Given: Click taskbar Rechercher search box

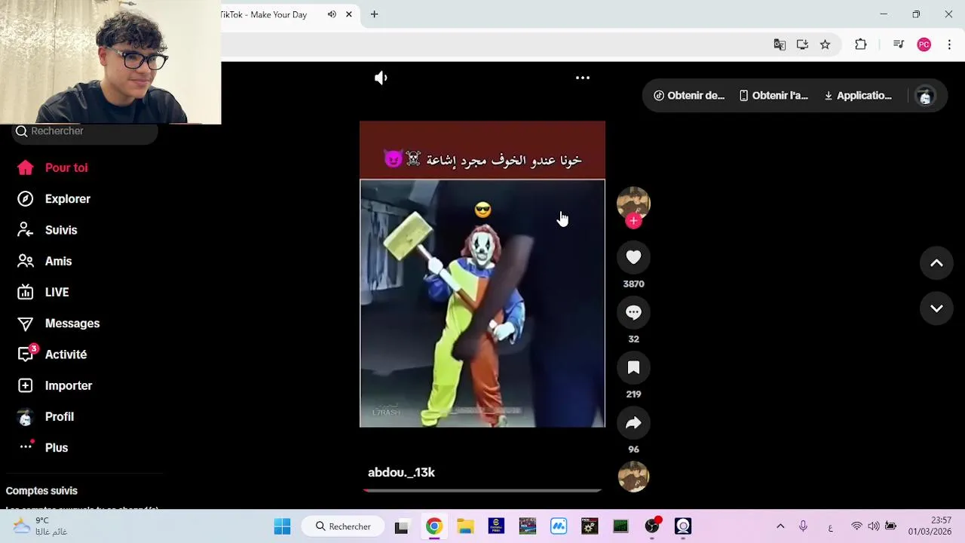Looking at the screenshot, I should pyautogui.click(x=344, y=526).
